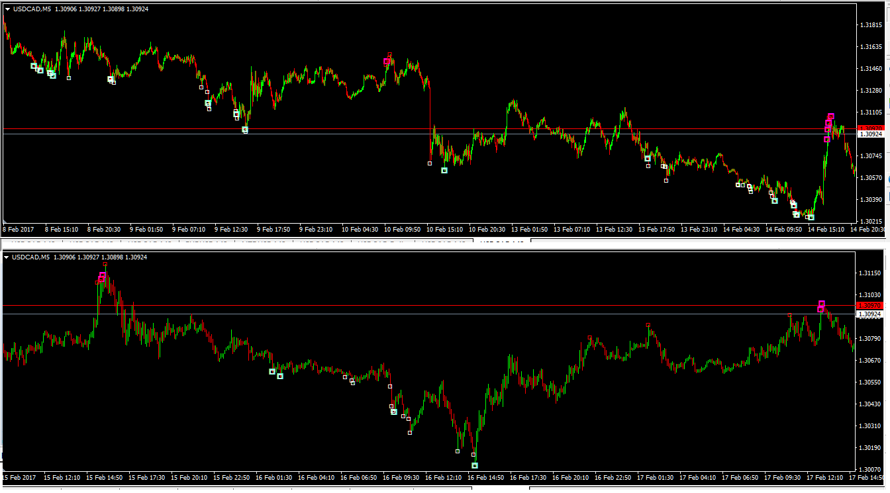Click the 8 Feb 15:10 time label
Viewport: 890px width, 493px height.
62,230
